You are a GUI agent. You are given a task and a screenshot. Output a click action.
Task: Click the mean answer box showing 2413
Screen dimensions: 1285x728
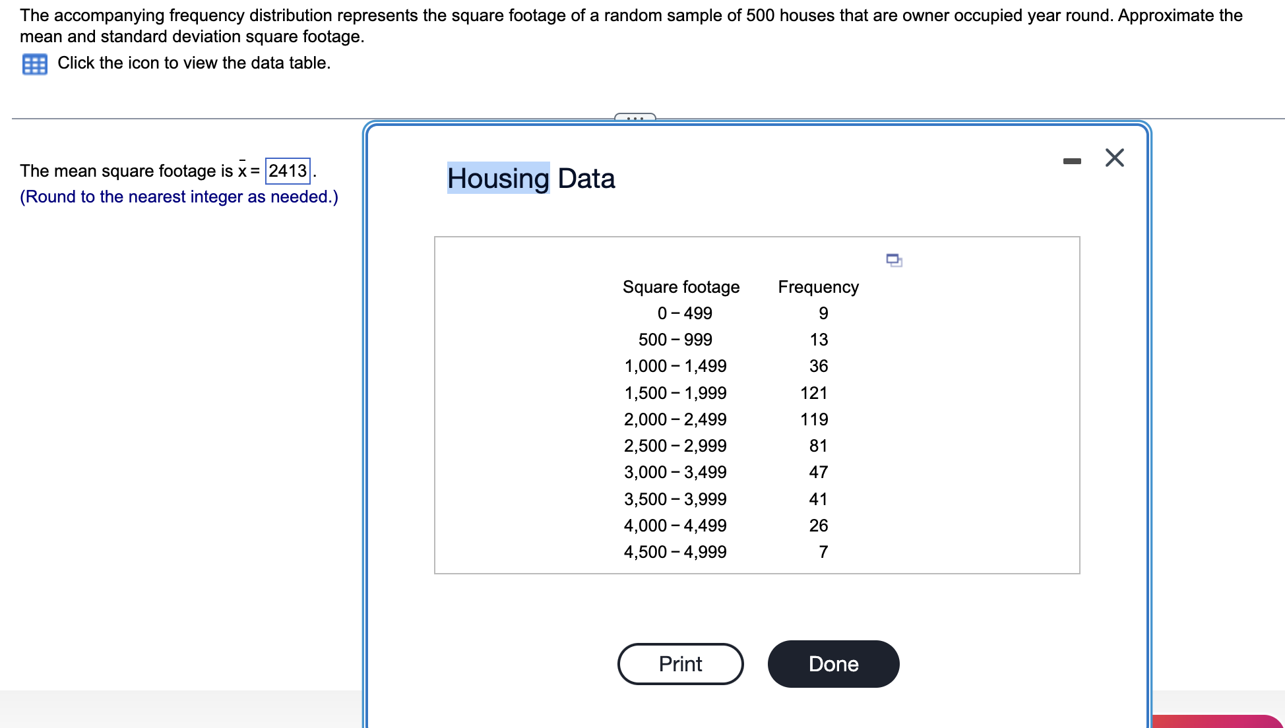pyautogui.click(x=286, y=171)
